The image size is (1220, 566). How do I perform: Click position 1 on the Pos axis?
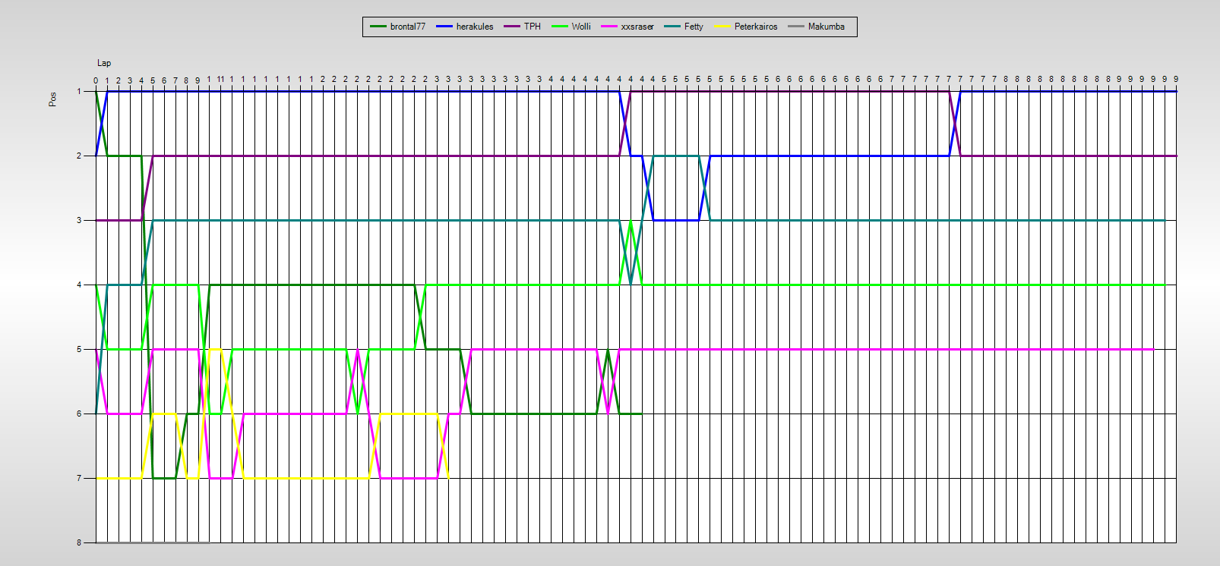pos(79,91)
